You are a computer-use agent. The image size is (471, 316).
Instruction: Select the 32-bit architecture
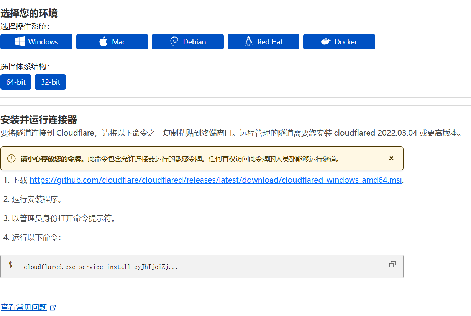pos(50,82)
